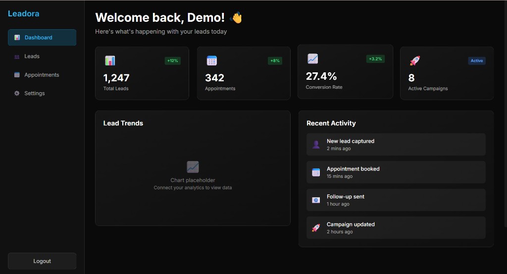Click the person icon beside New lead captured
Viewport: 507px width, 274px height.
click(316, 145)
